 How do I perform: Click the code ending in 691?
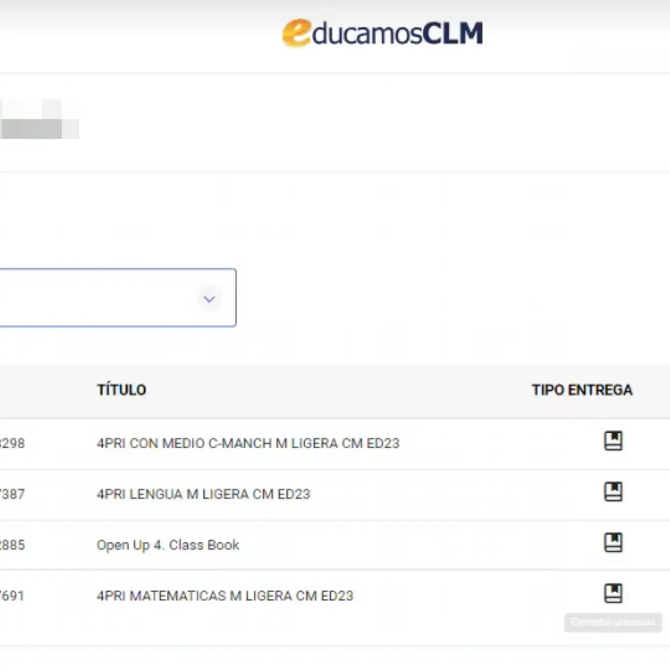pyautogui.click(x=12, y=596)
